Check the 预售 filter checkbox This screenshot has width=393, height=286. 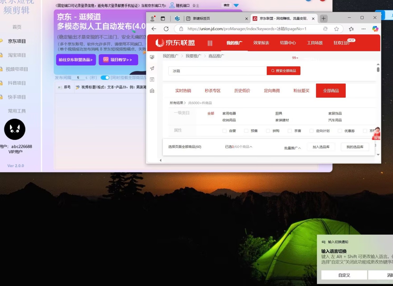point(246,131)
